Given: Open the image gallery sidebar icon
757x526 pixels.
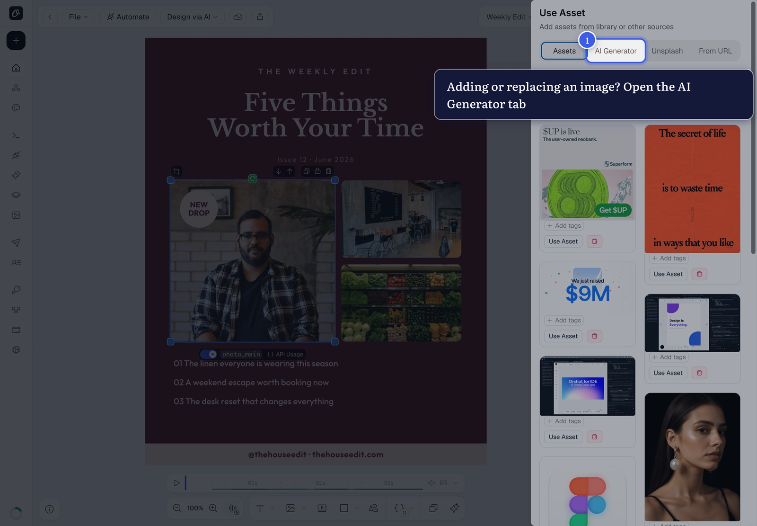Looking at the screenshot, I should click(x=16, y=215).
